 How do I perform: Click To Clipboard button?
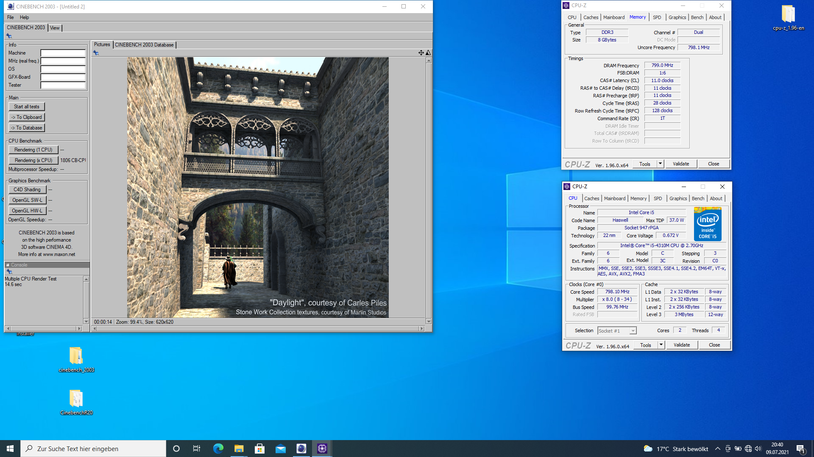pos(27,117)
